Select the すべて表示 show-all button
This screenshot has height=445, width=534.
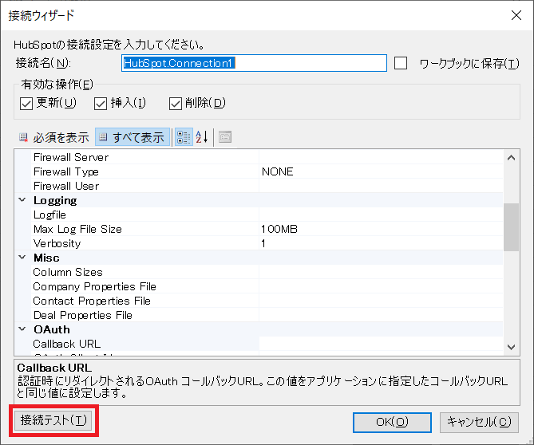pyautogui.click(x=133, y=137)
